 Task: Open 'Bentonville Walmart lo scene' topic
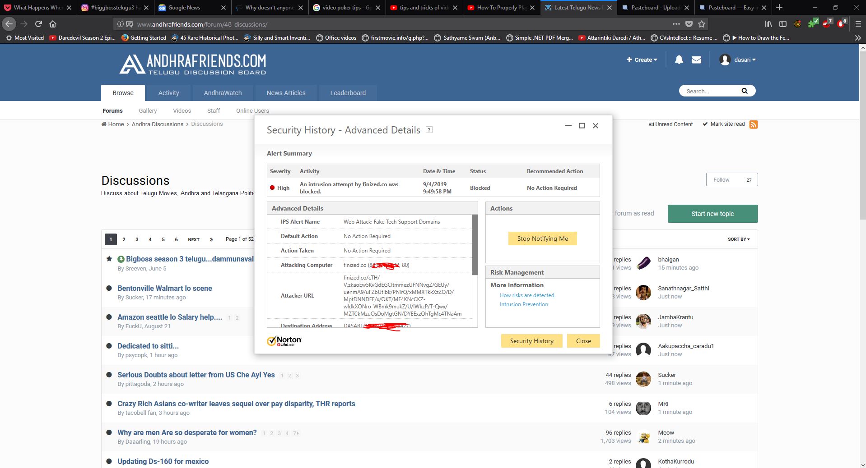coord(165,288)
